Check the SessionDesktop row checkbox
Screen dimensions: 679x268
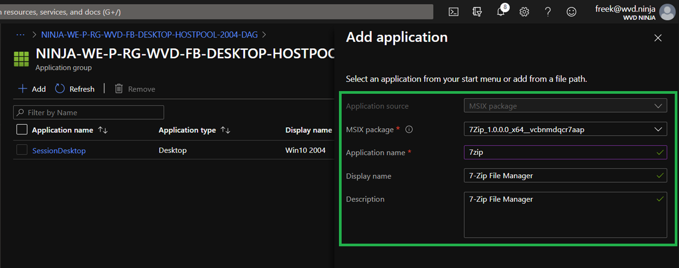pos(22,150)
